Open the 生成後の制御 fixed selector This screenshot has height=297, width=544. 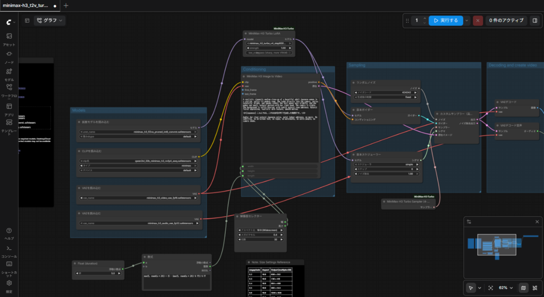tap(385, 97)
